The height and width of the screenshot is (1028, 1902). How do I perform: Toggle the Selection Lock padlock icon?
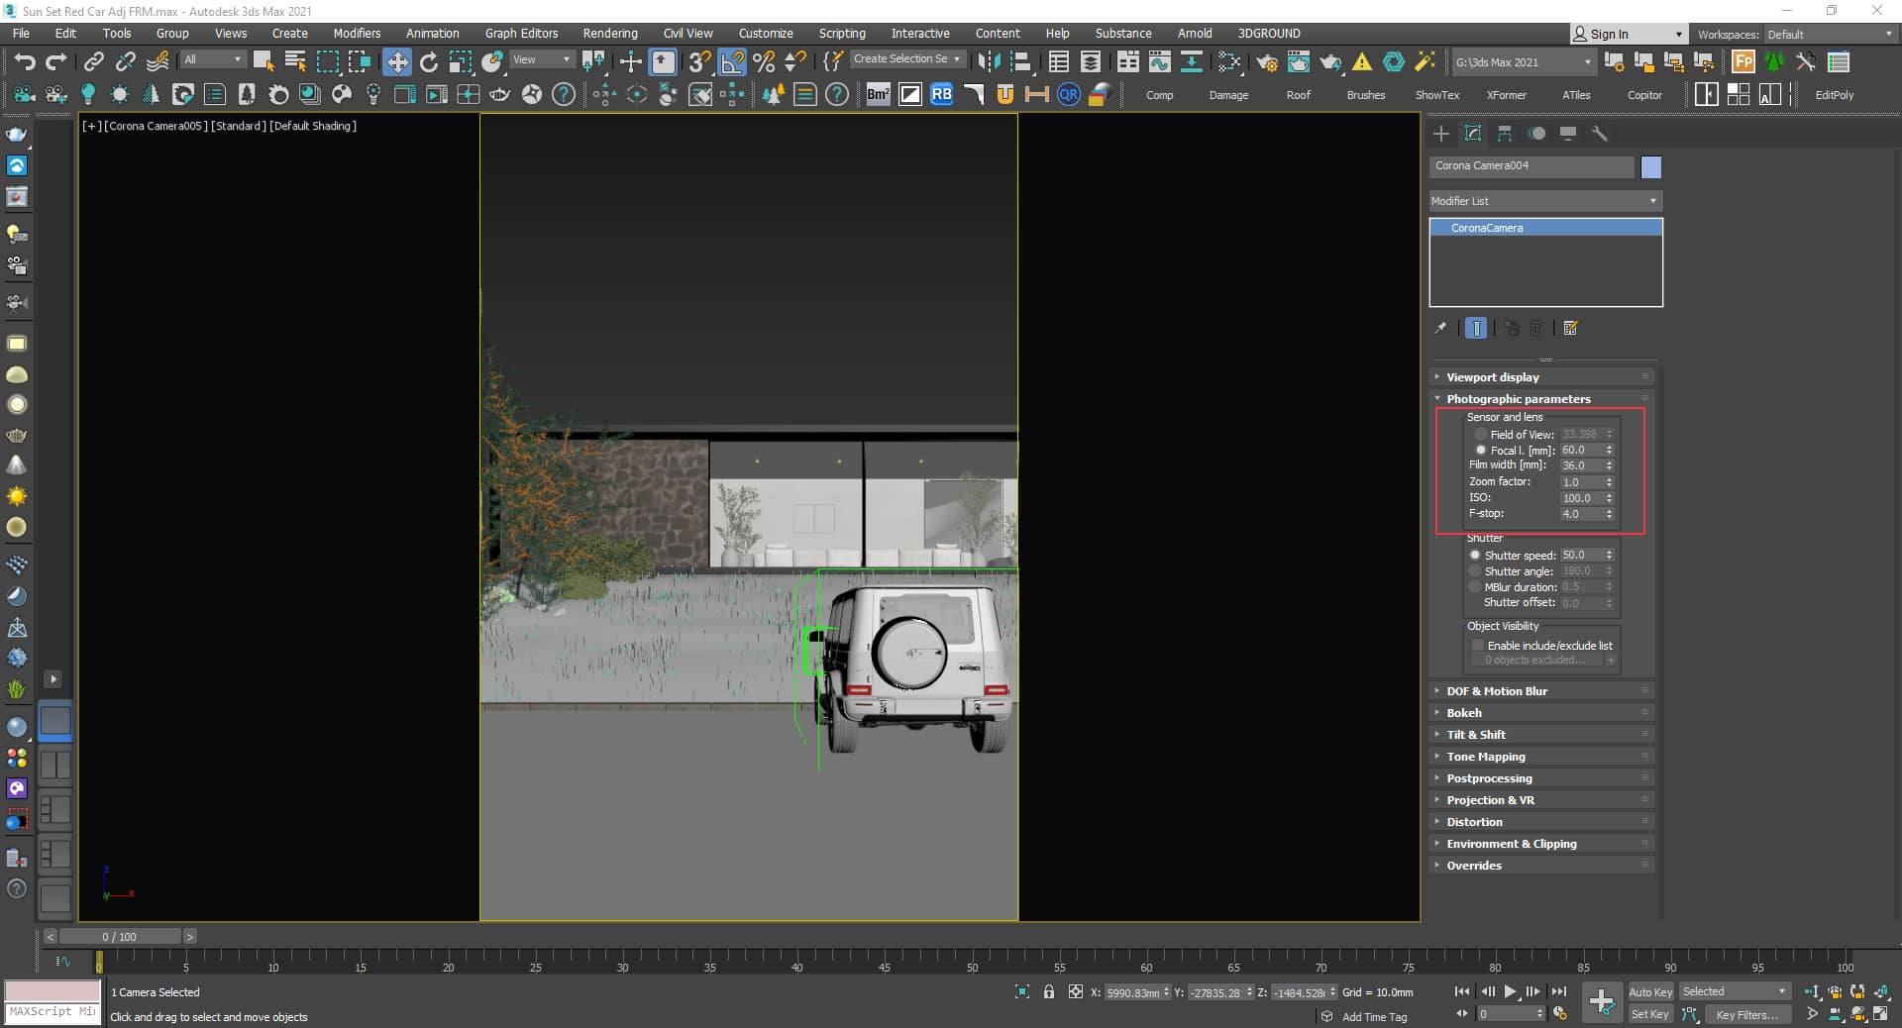coord(1048,991)
